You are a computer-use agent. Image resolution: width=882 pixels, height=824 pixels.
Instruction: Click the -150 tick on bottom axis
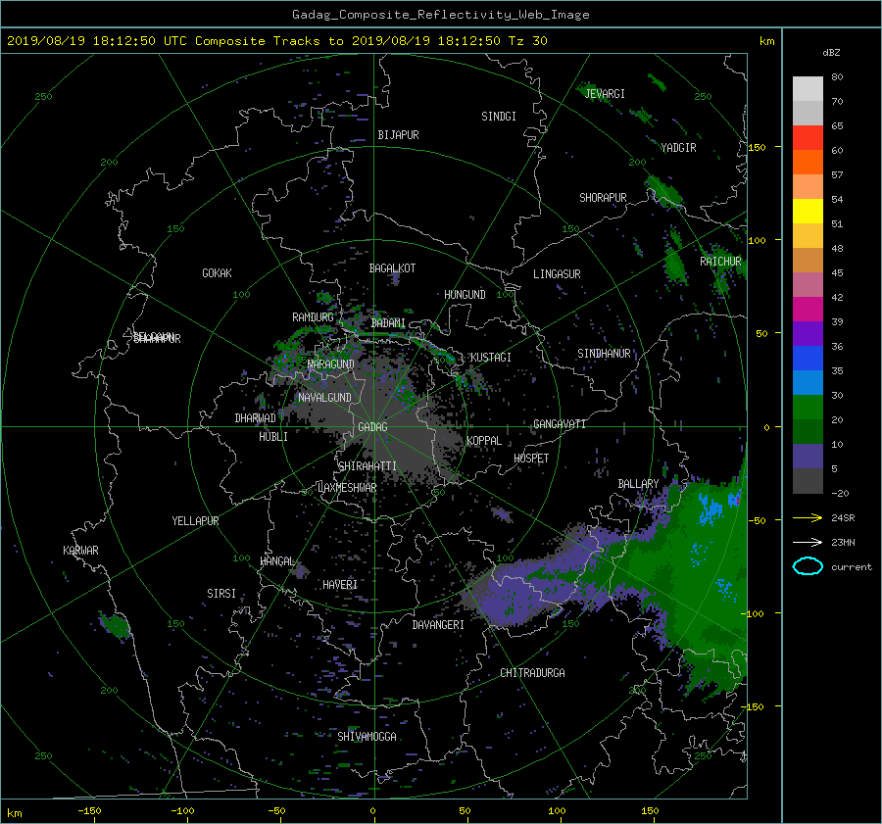[x=89, y=810]
